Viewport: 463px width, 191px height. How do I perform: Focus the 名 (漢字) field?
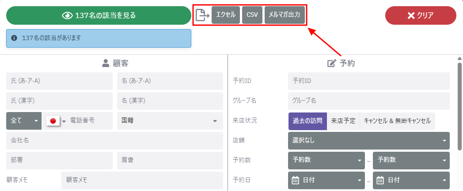click(x=170, y=101)
